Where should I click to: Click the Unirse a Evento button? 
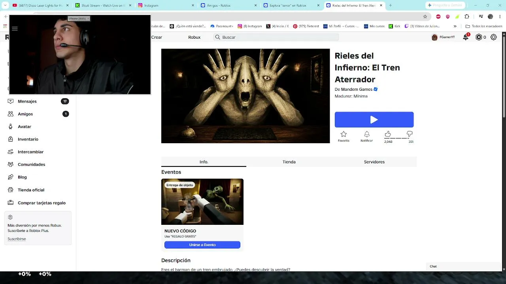coord(202,245)
